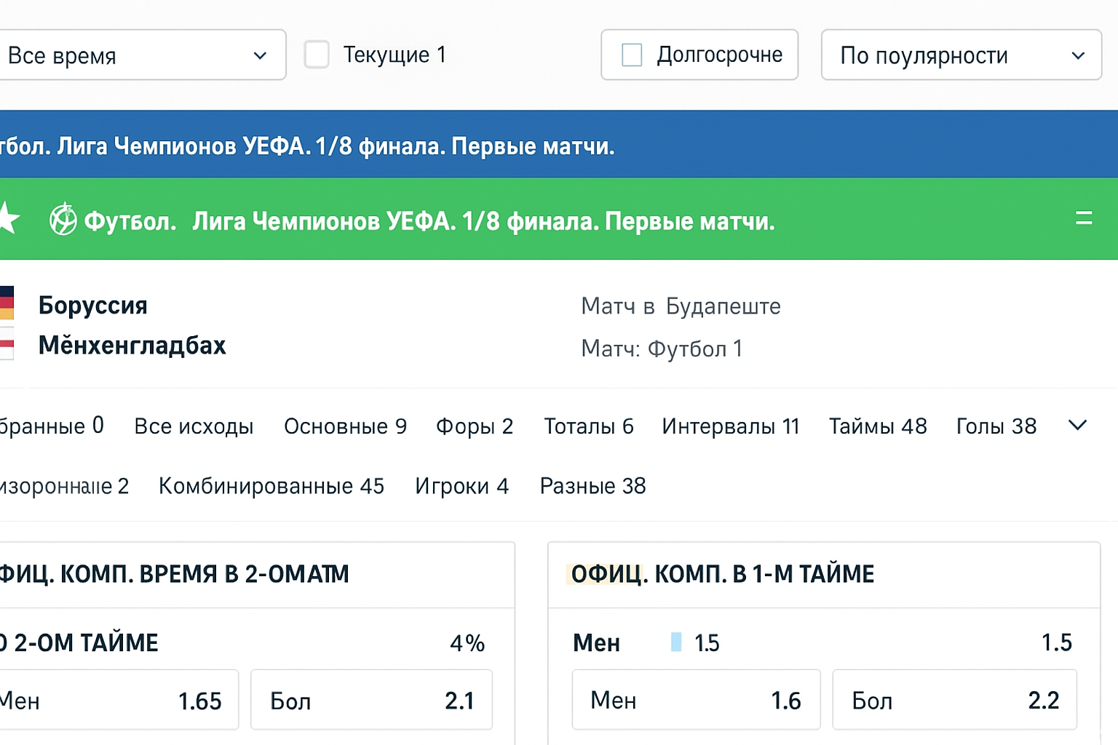Select the Таймы 48 tab

click(878, 426)
